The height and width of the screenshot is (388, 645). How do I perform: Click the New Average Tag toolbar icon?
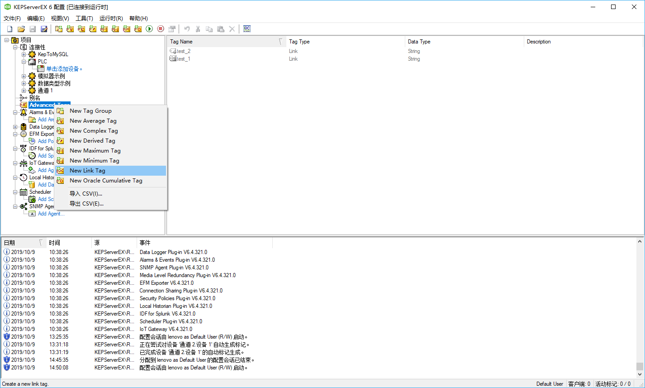[x=70, y=29]
